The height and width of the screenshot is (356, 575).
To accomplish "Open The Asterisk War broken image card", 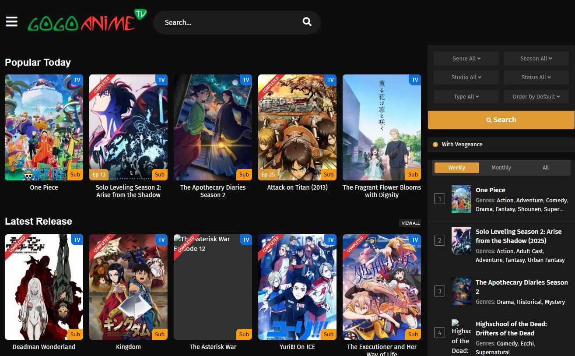I will tap(213, 287).
